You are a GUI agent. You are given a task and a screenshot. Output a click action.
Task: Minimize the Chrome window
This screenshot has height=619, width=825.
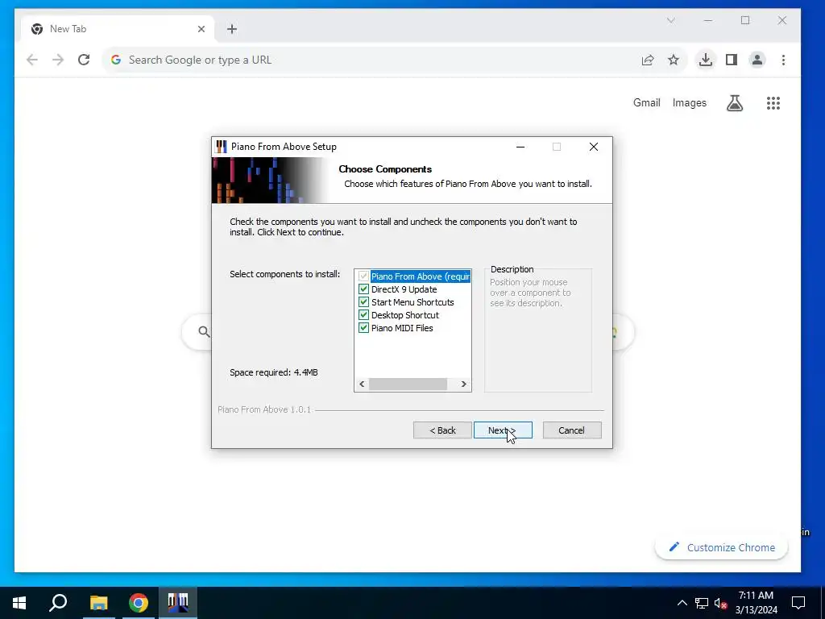pyautogui.click(x=708, y=20)
